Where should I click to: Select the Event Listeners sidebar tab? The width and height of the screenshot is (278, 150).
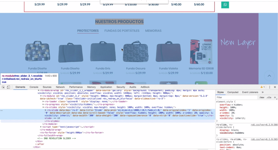click(250, 92)
